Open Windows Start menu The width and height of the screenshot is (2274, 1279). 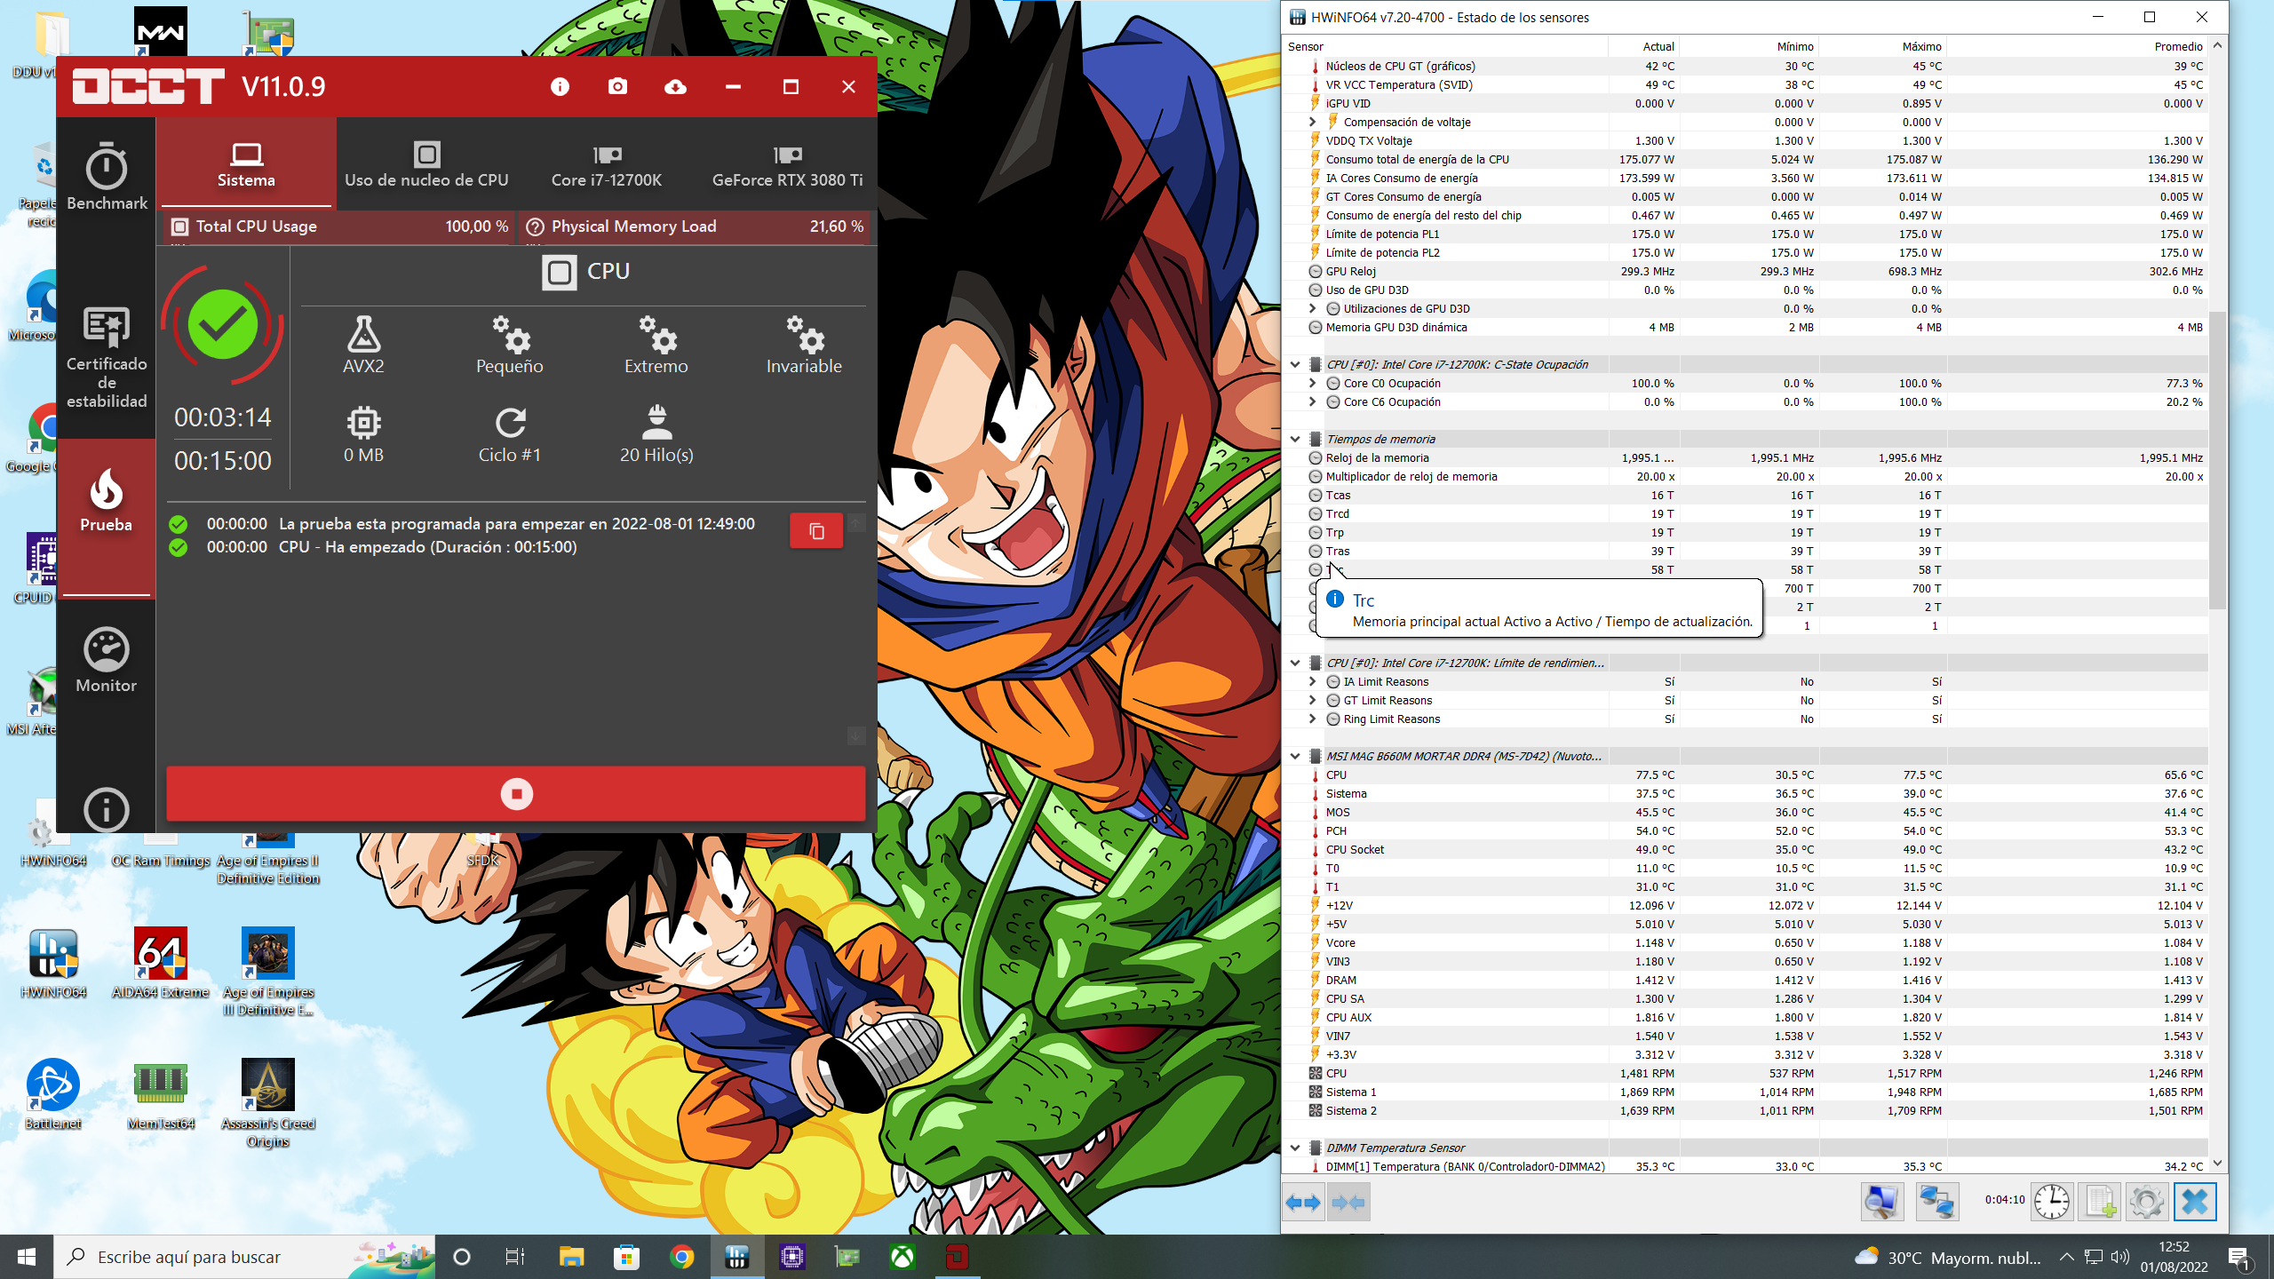(x=27, y=1257)
